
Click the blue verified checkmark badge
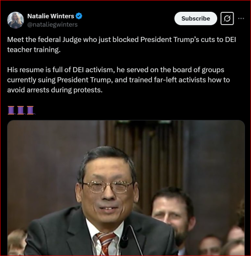tap(79, 16)
